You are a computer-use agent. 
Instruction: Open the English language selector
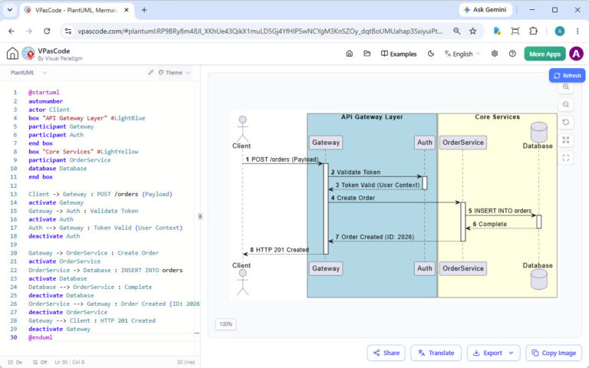(462, 54)
